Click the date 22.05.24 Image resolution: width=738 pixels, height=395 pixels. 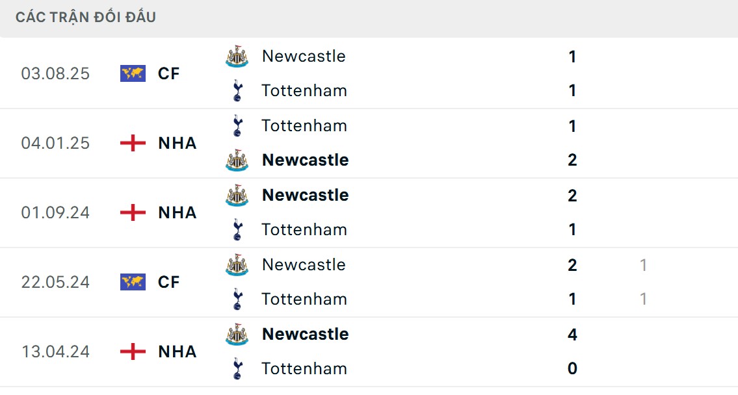pyautogui.click(x=57, y=282)
